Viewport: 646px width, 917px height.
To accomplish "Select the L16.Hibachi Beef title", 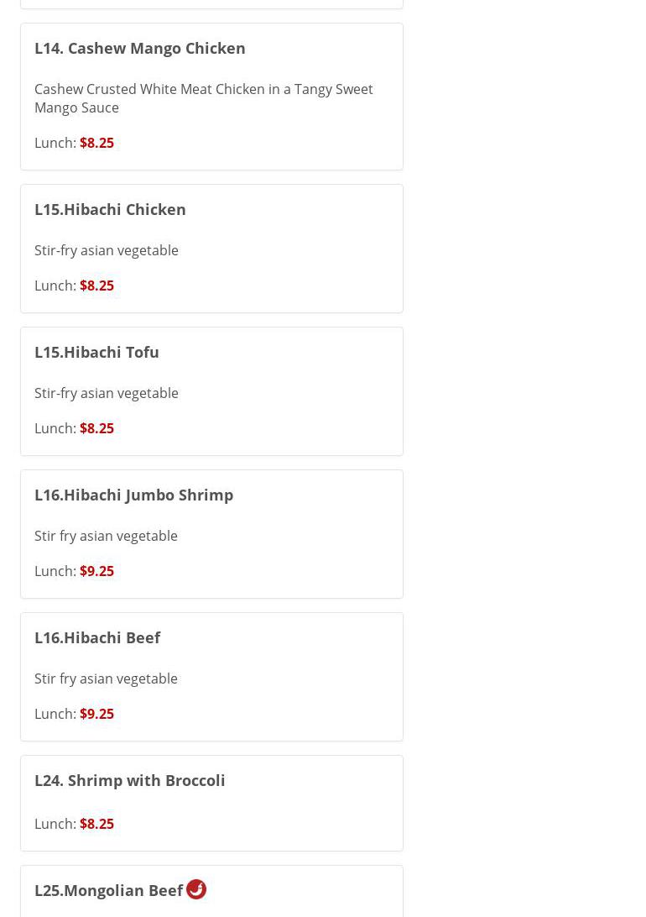I will (x=97, y=637).
